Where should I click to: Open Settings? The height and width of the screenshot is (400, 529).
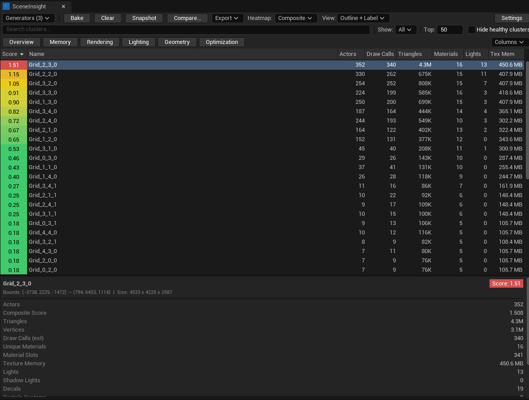pyautogui.click(x=511, y=18)
